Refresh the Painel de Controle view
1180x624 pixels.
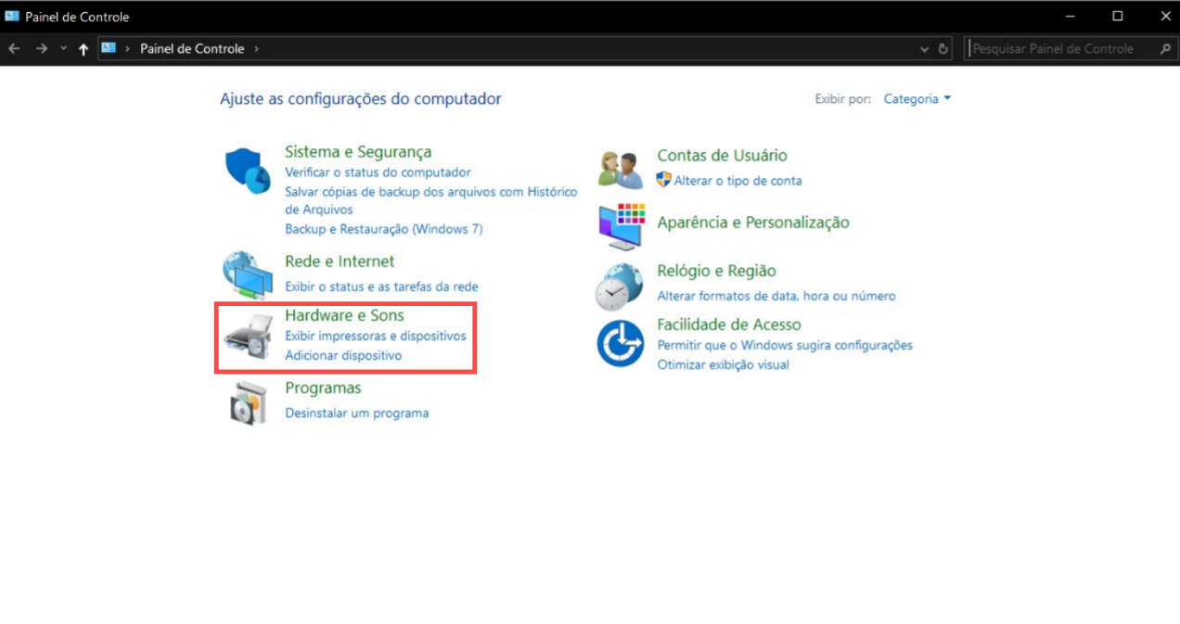coord(943,49)
